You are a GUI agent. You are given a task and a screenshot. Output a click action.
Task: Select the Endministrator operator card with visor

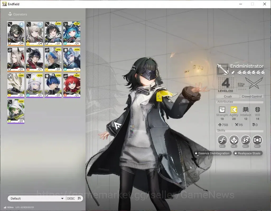click(16, 34)
